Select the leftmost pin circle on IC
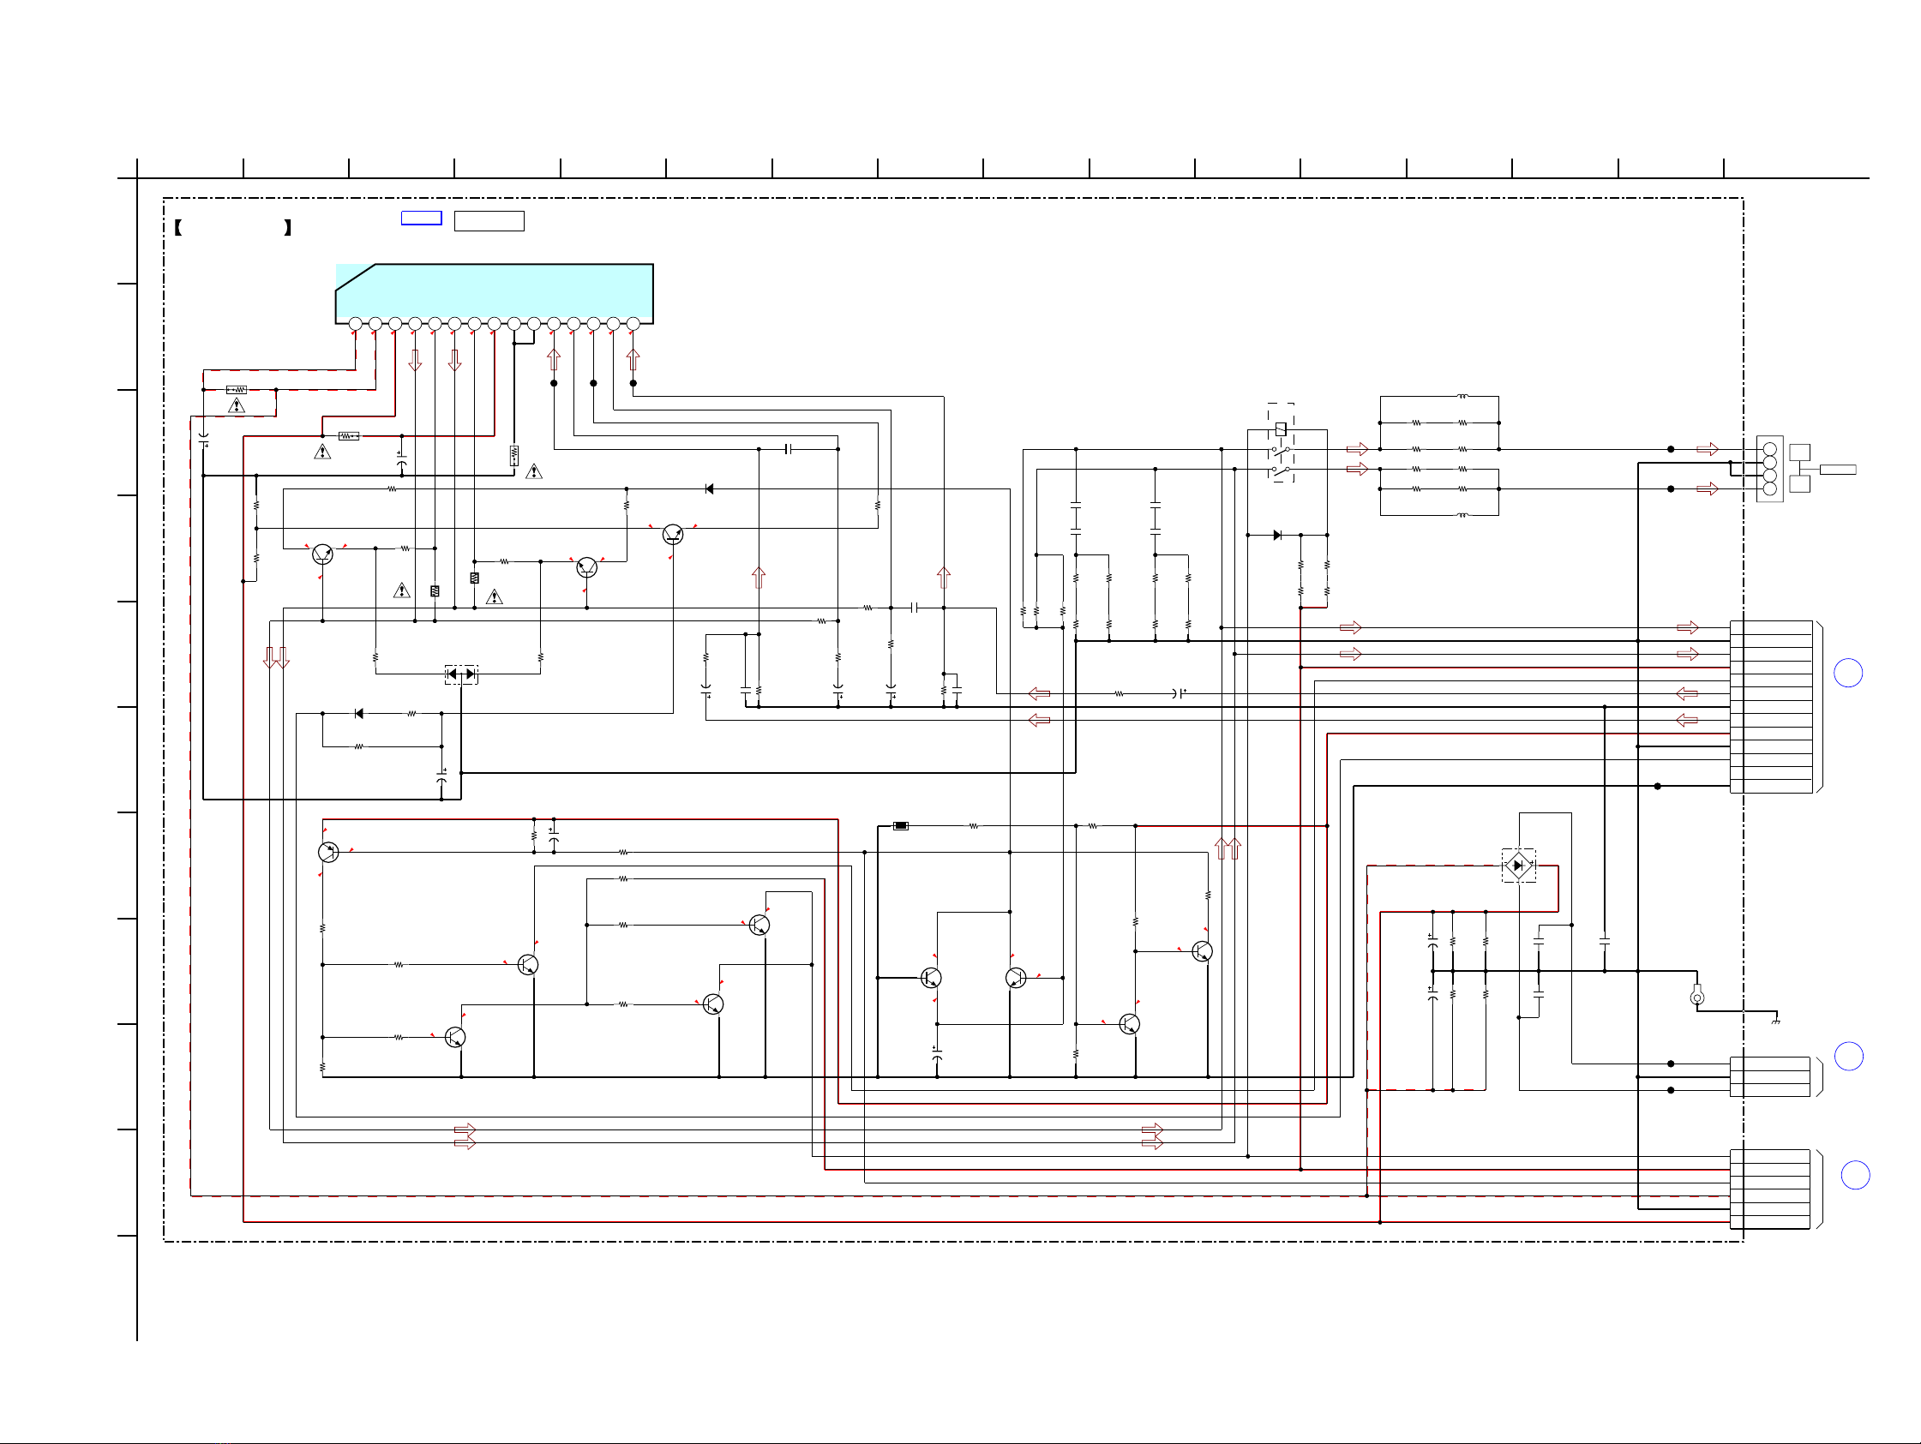 [x=355, y=324]
